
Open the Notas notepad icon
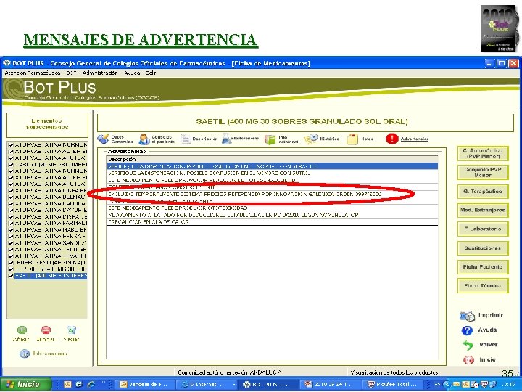click(352, 139)
